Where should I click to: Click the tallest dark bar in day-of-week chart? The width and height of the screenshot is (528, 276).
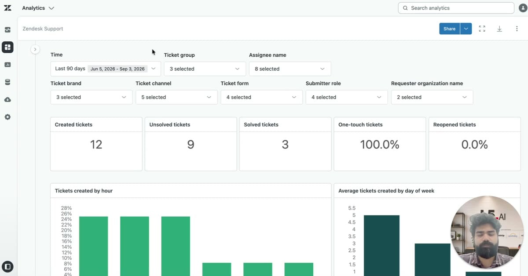pyautogui.click(x=381, y=246)
